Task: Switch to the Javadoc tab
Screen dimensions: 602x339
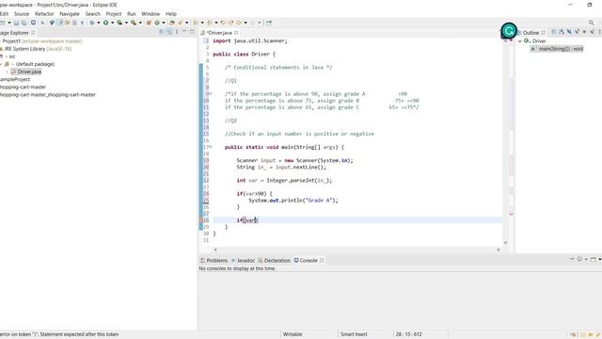Action: pyautogui.click(x=243, y=260)
